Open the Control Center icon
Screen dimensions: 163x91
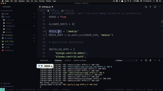click(x=160, y=1)
